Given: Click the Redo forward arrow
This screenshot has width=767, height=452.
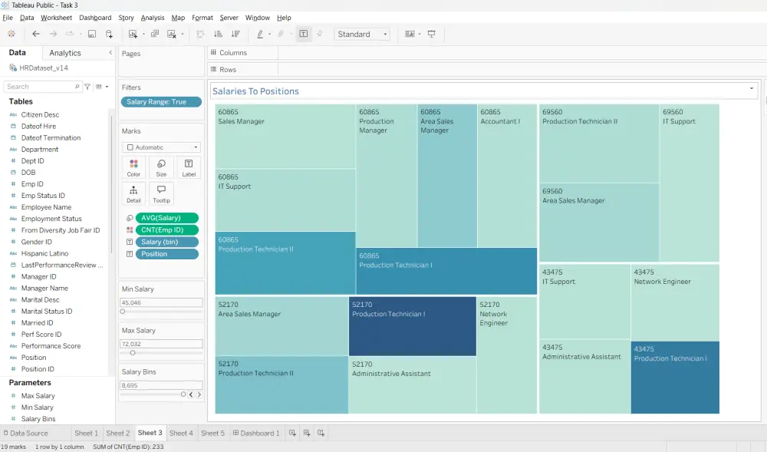Looking at the screenshot, I should pos(54,34).
